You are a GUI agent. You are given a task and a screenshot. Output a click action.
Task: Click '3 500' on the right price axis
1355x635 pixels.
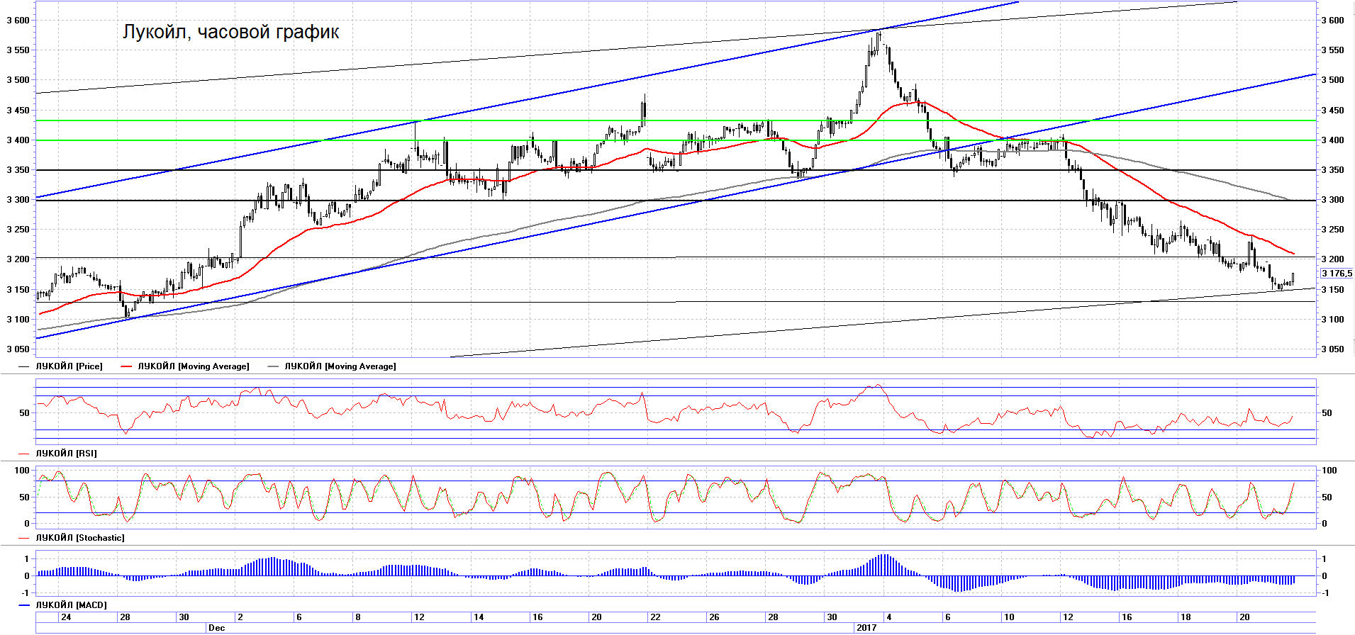[1332, 80]
